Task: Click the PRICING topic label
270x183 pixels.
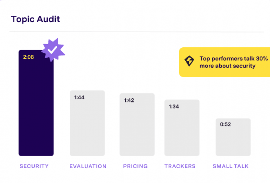Action: click(x=135, y=166)
